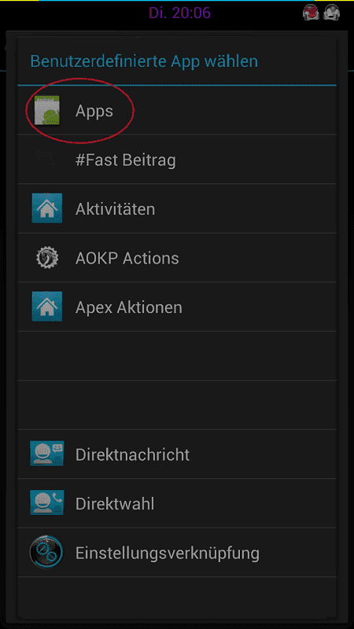Tap the red avatar status bar icon

click(x=311, y=13)
